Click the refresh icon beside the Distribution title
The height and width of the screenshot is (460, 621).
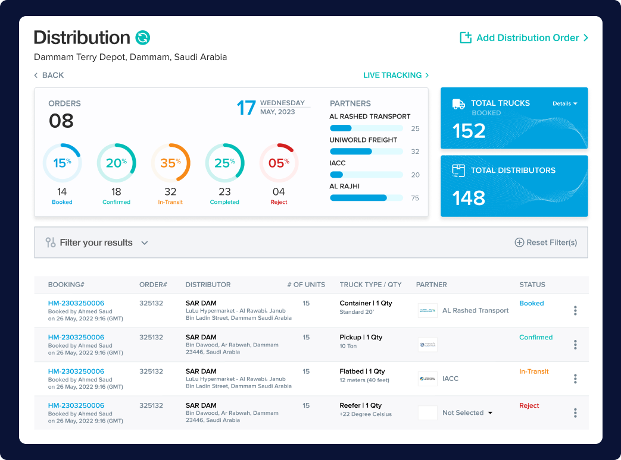point(143,37)
